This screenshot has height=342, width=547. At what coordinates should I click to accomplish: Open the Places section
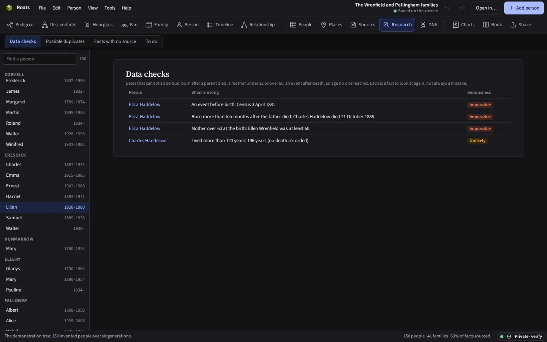click(332, 25)
